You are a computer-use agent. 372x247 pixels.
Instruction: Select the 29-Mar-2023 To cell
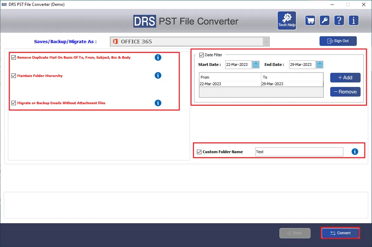pos(292,84)
